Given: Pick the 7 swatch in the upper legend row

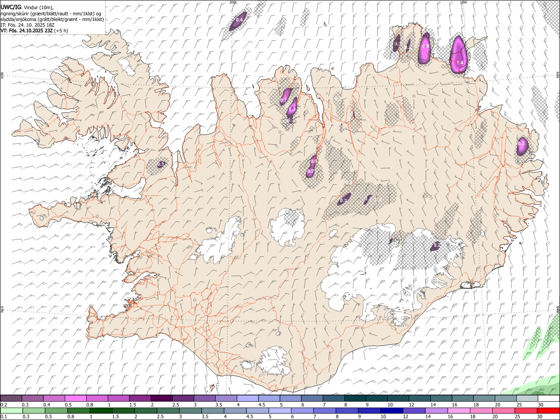Looking at the screenshot, I should [333, 399].
